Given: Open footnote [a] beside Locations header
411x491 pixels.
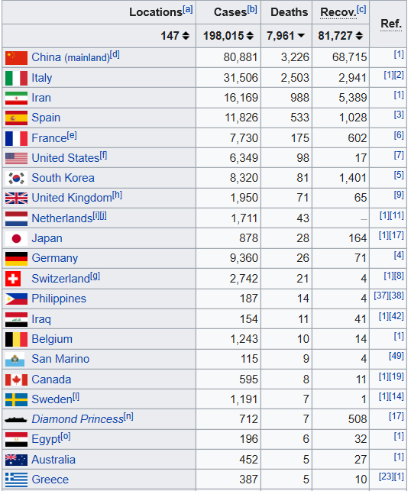Looking at the screenshot, I should [188, 9].
